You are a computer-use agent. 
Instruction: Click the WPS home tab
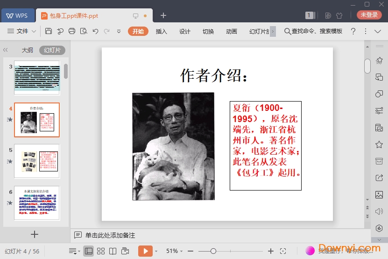[18, 15]
